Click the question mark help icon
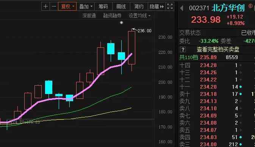 183,49
